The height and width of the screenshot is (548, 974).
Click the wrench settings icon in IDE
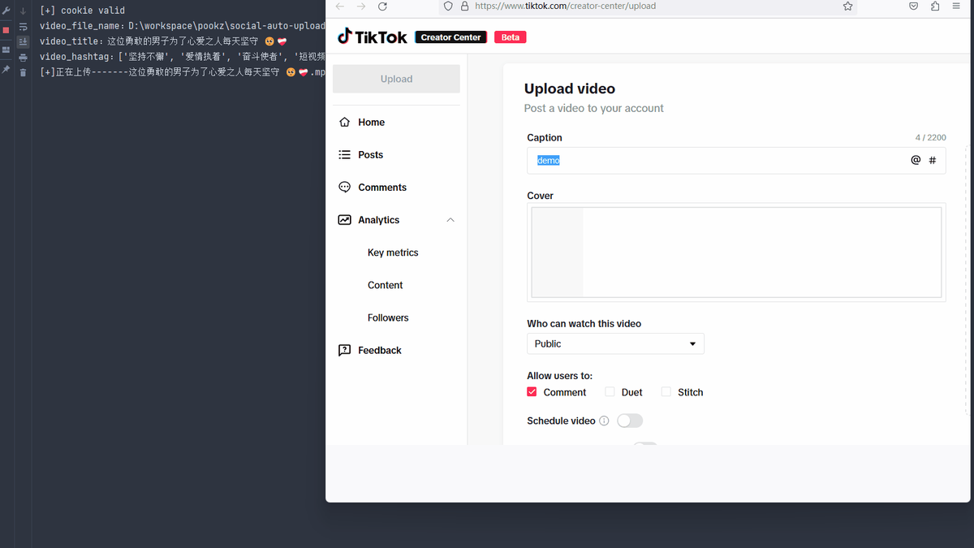[6, 11]
